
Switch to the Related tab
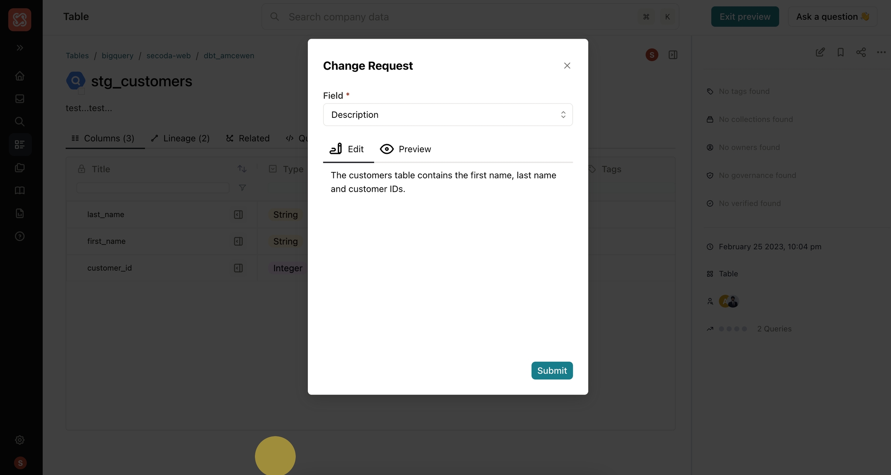[x=248, y=138]
